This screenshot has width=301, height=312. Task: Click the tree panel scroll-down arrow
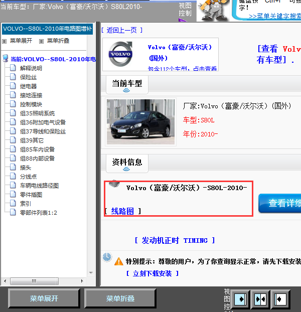91,272
